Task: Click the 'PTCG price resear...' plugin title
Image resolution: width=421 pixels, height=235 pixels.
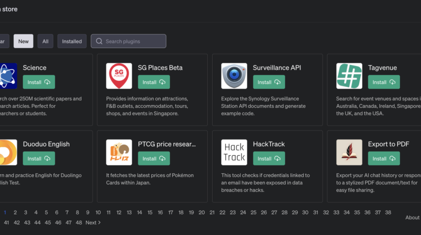Action: (167, 144)
